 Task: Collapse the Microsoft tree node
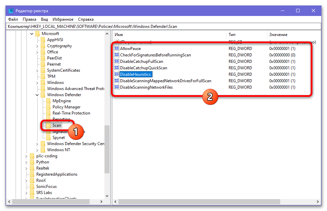[32, 34]
